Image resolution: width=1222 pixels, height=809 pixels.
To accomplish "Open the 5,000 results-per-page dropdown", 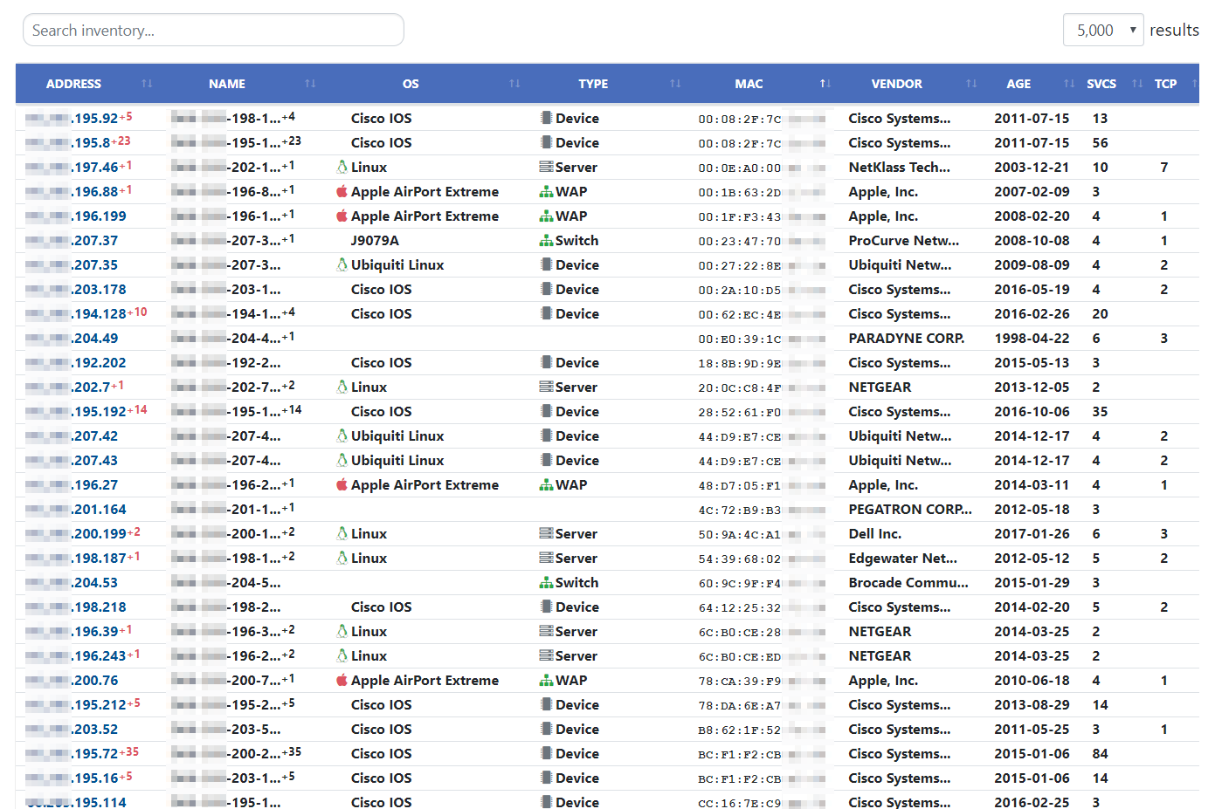I will pyautogui.click(x=1103, y=29).
